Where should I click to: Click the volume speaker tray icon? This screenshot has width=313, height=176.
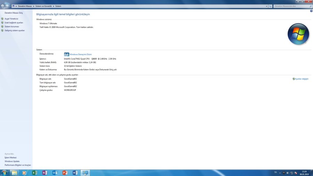(288, 173)
